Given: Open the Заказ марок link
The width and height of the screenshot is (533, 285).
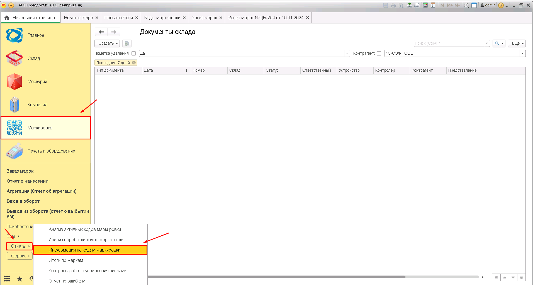Looking at the screenshot, I should [x=20, y=171].
